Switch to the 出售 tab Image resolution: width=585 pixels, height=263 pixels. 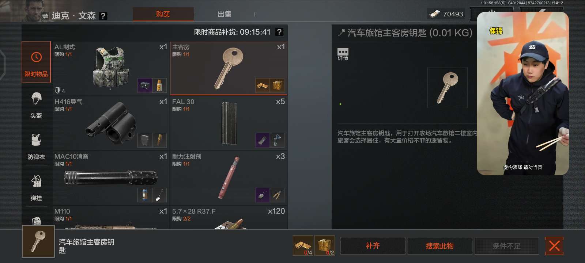(224, 14)
